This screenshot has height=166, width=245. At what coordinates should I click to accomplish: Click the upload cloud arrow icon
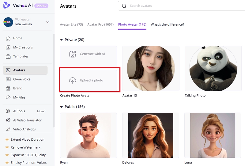pos(73,80)
